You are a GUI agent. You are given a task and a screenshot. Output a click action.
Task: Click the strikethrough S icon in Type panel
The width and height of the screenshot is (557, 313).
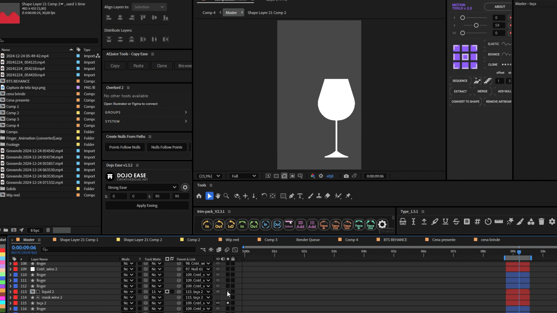point(456,222)
